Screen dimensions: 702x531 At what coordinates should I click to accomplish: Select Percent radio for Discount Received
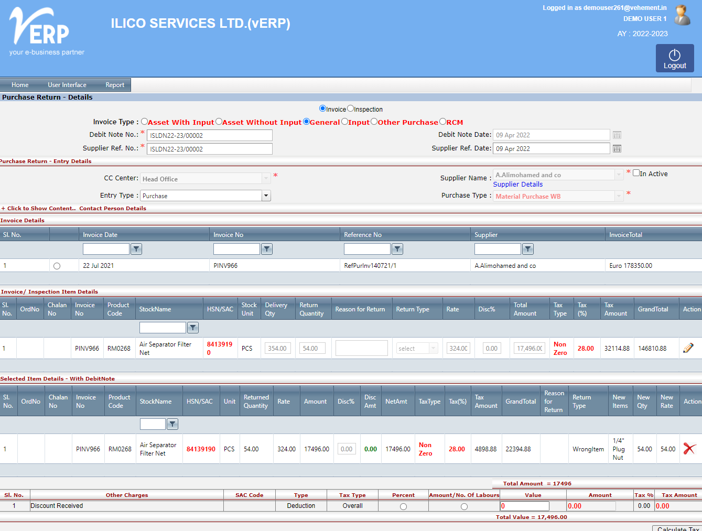(403, 506)
